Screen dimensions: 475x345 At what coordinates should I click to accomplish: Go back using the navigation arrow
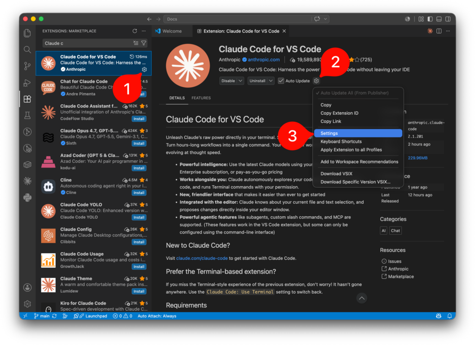[149, 19]
